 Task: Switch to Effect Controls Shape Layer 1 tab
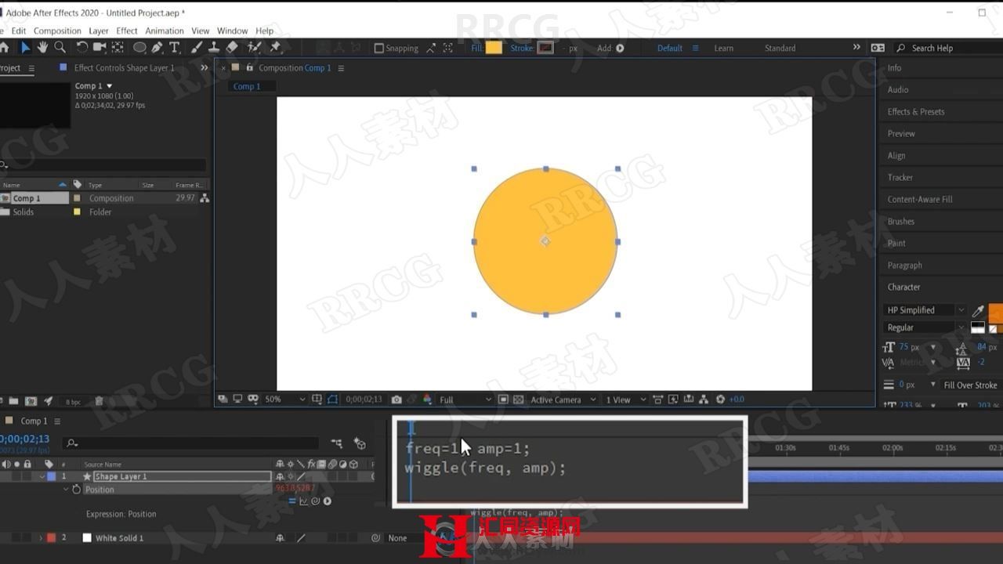(124, 68)
